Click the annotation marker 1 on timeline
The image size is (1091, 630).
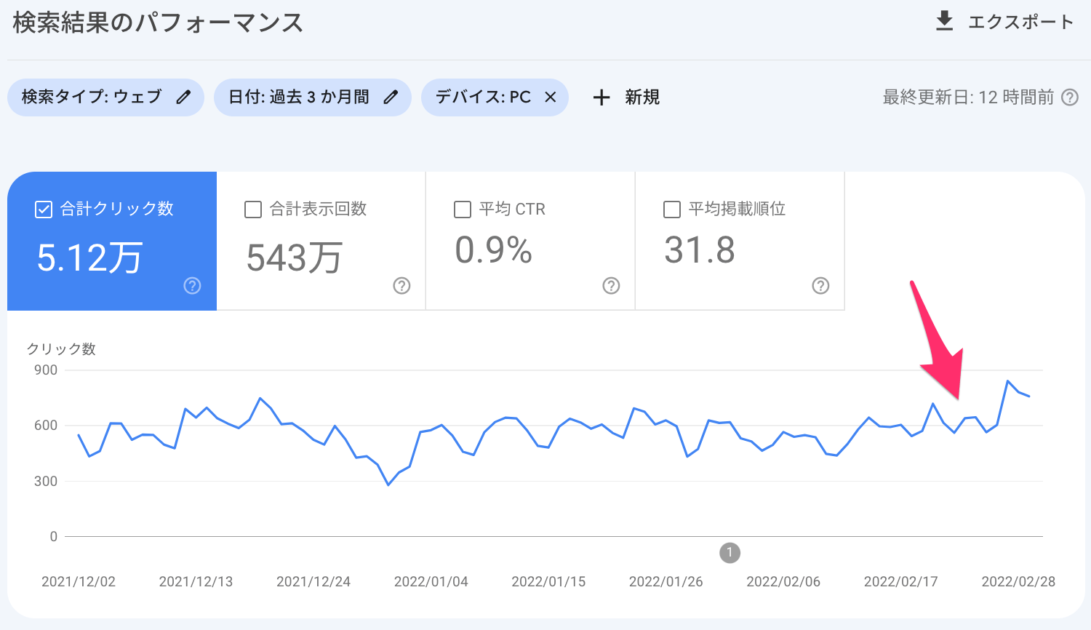pos(730,553)
